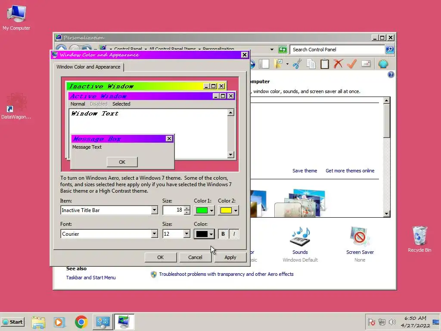Click the folder options checklist icon

(279, 64)
